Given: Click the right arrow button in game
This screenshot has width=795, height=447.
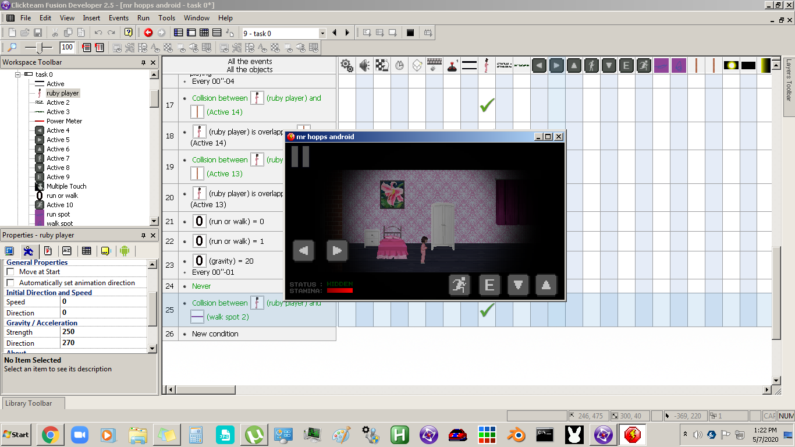Looking at the screenshot, I should pos(337,251).
